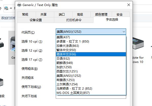Screen dimensions: 152x106
Task: Open the 共享 tab
Action: click(x=43, y=15)
